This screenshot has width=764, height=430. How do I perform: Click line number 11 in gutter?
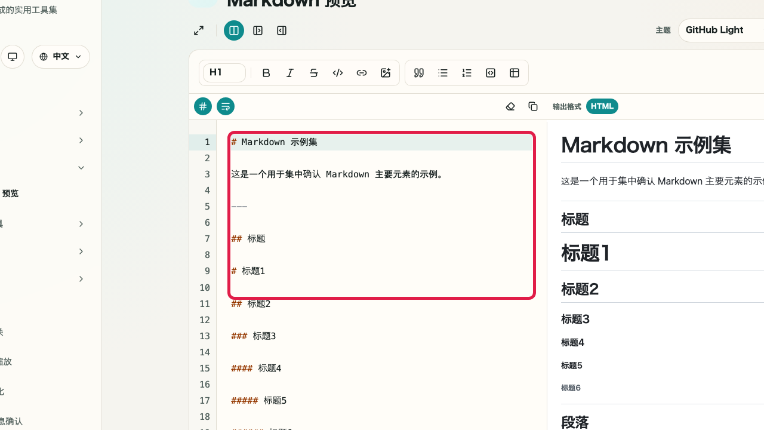[x=205, y=304]
